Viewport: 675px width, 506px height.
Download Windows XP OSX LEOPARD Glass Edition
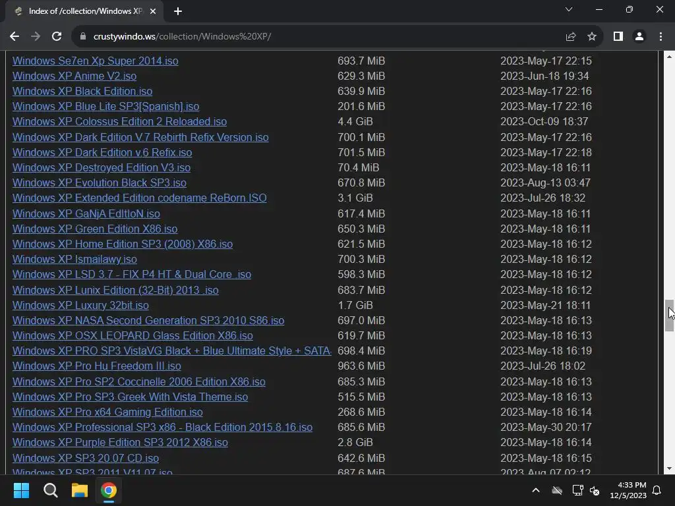point(132,335)
